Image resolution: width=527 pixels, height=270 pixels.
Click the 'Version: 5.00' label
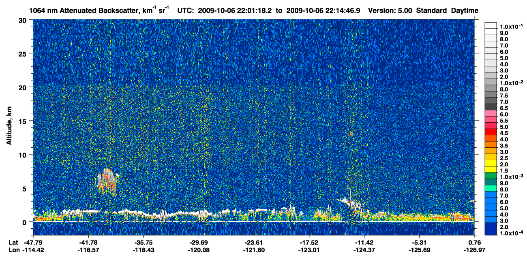[x=390, y=10]
